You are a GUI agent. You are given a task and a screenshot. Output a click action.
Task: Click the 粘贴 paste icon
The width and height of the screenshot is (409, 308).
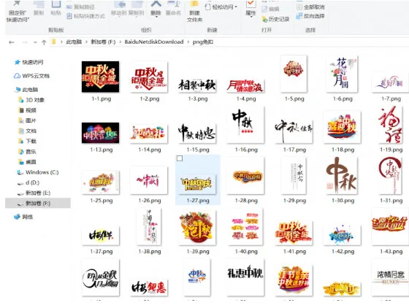tap(56, 4)
